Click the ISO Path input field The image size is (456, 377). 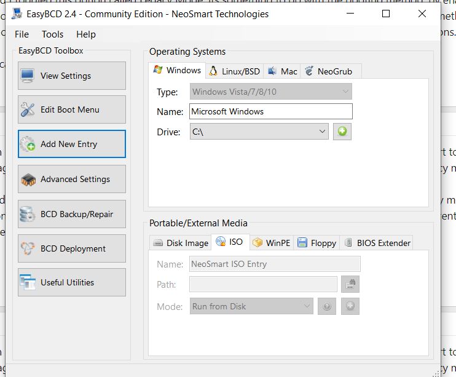click(263, 284)
